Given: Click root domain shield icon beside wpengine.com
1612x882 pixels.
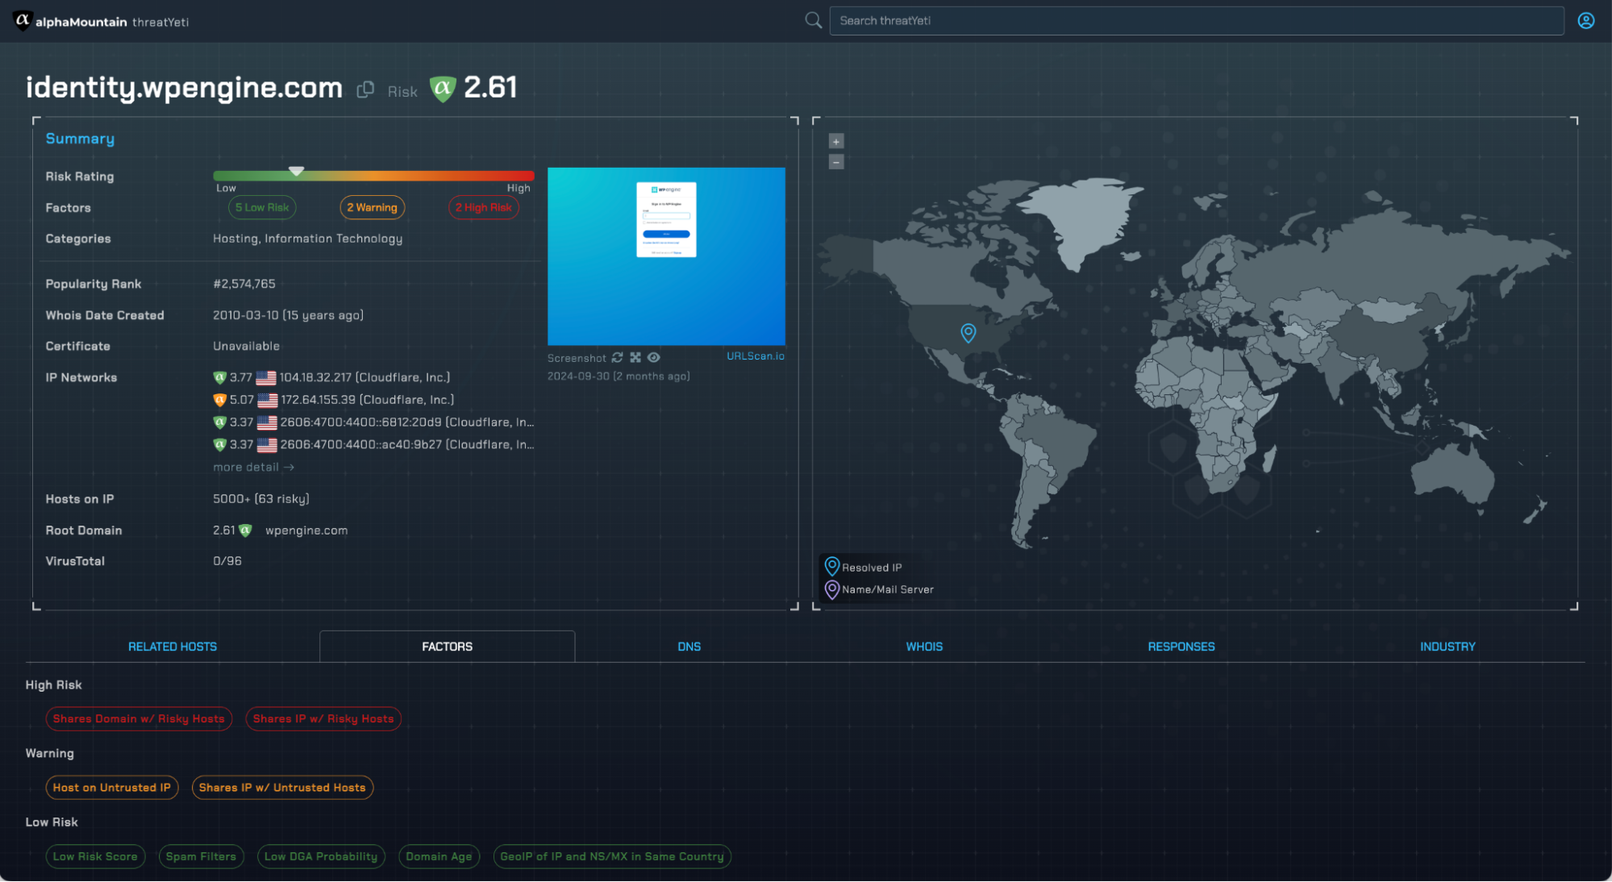Looking at the screenshot, I should click(x=245, y=530).
